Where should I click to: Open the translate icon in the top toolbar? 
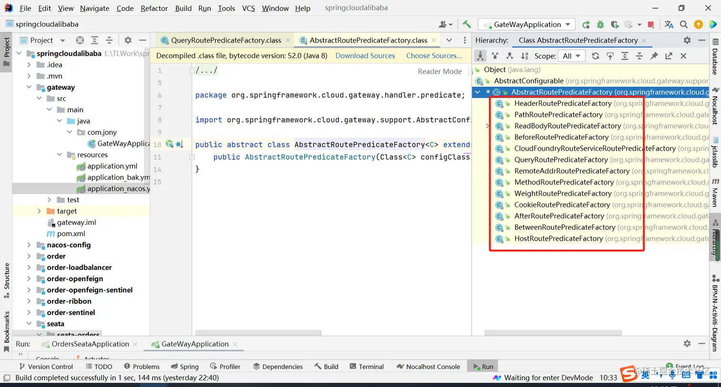click(x=669, y=24)
